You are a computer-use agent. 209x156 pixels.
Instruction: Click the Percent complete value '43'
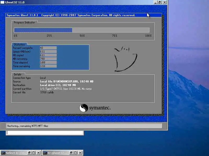[48, 48]
